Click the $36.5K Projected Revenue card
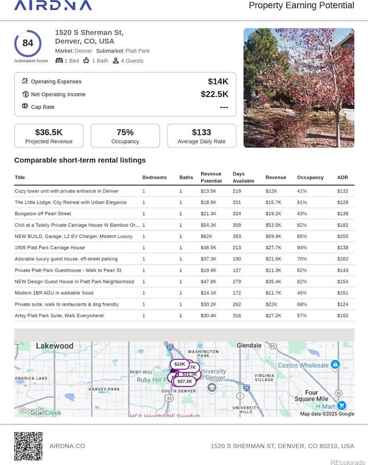368x465 pixels. [x=49, y=136]
